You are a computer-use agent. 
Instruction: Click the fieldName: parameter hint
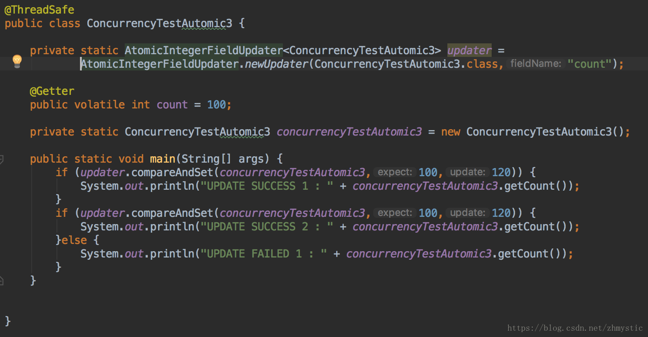[535, 64]
